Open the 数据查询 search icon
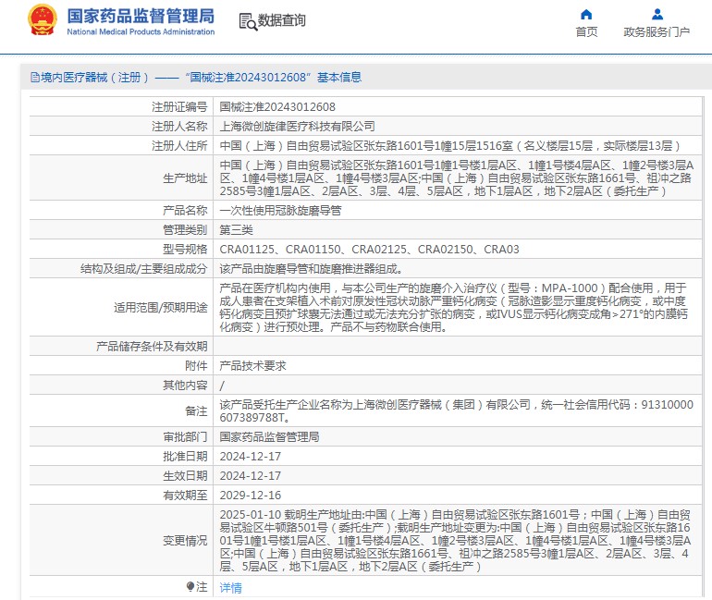712x600 pixels. 248,21
